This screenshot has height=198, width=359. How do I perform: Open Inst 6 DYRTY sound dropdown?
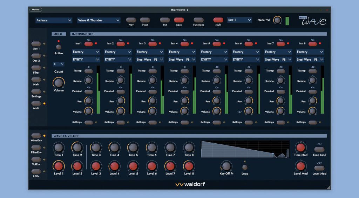tap(246, 60)
